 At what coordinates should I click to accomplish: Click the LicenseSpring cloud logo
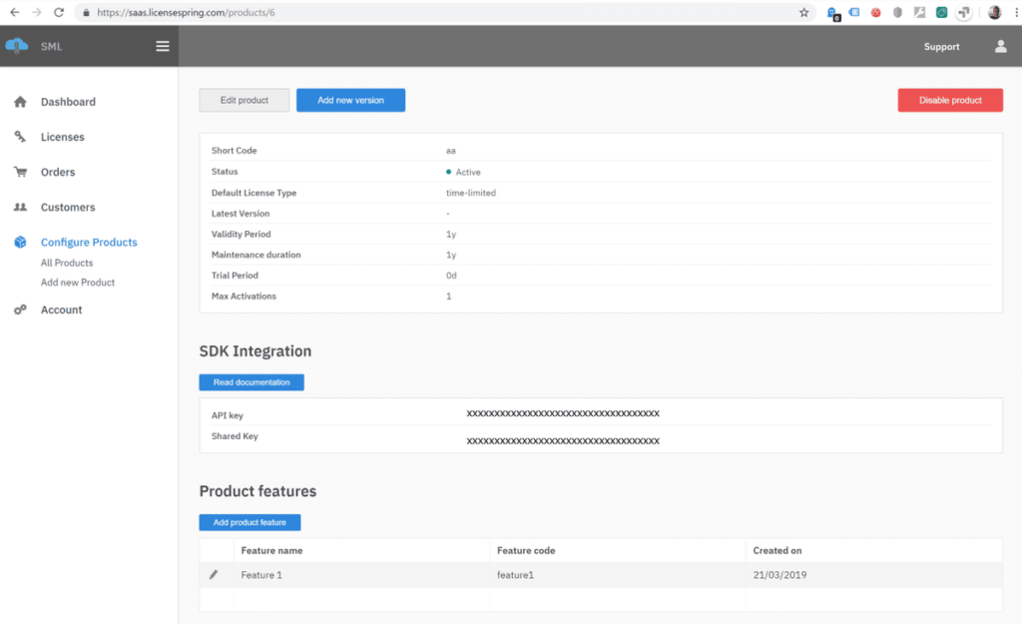pos(17,46)
